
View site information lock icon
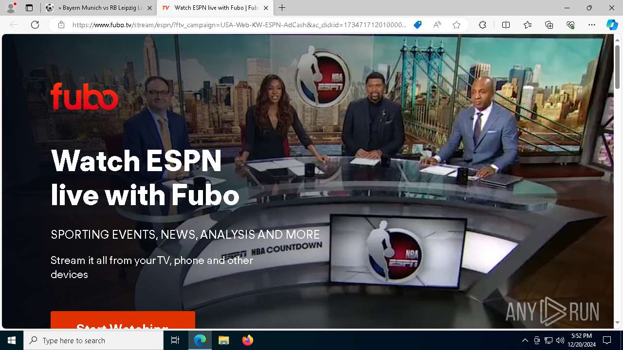click(x=61, y=25)
